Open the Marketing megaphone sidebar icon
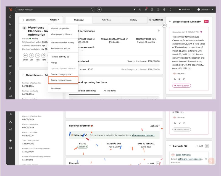The height and width of the screenshot is (176, 221). point(10,43)
